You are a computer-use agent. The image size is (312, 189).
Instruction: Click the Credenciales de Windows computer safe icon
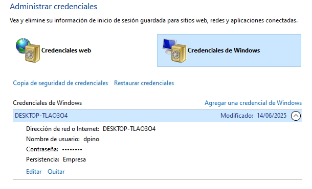(174, 50)
